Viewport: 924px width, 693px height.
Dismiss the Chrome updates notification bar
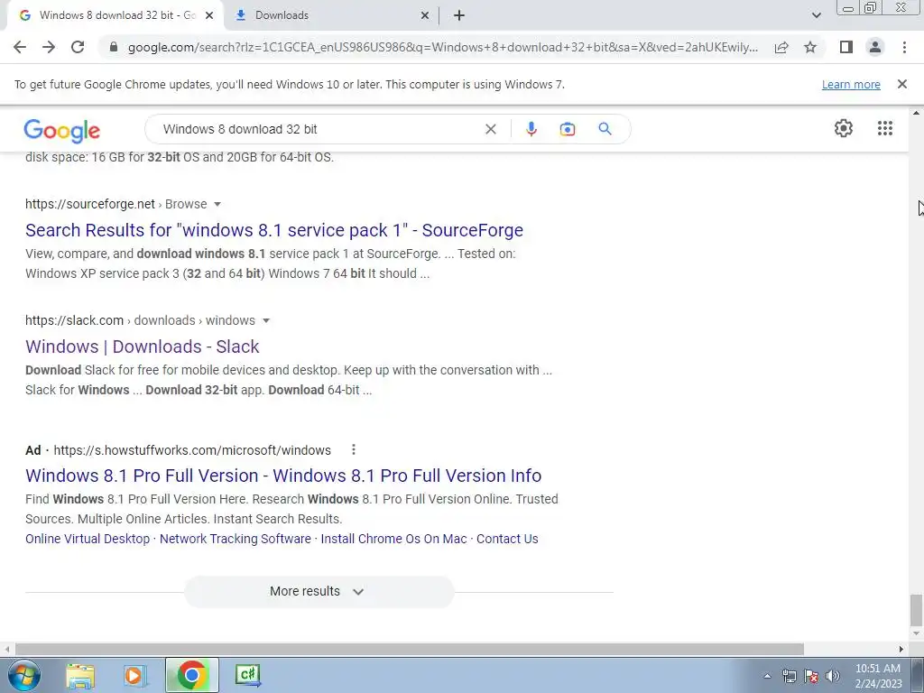pyautogui.click(x=901, y=84)
